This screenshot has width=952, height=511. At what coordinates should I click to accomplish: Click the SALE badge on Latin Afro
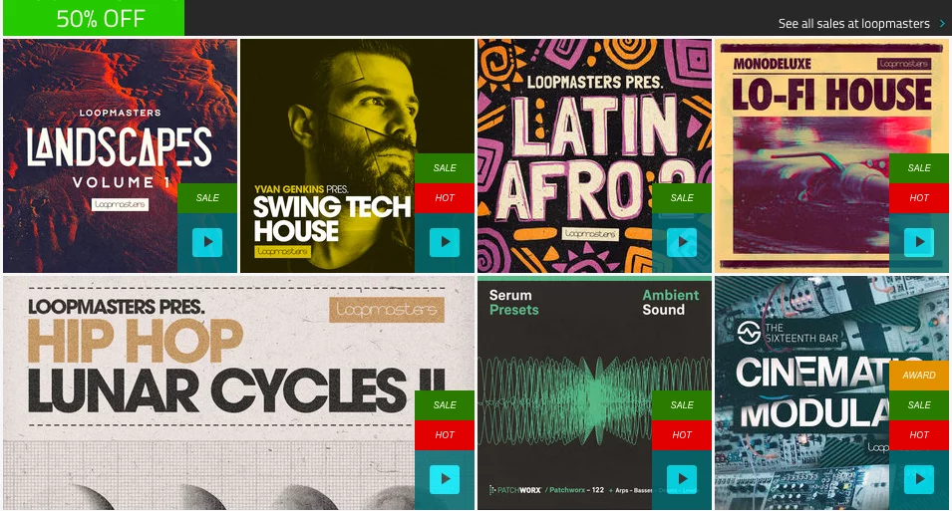click(682, 198)
